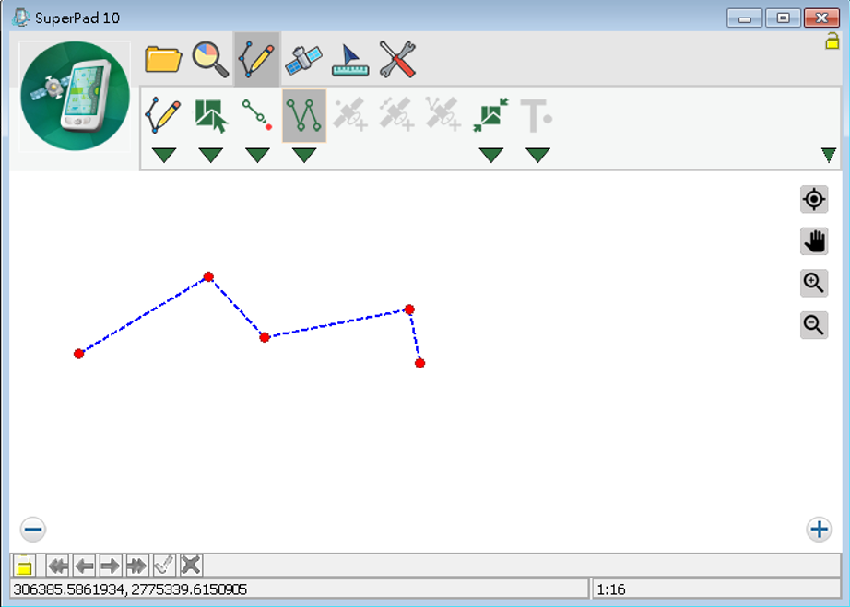
Task: Activate the zoom out magnifier tool
Action: pyautogui.click(x=814, y=325)
